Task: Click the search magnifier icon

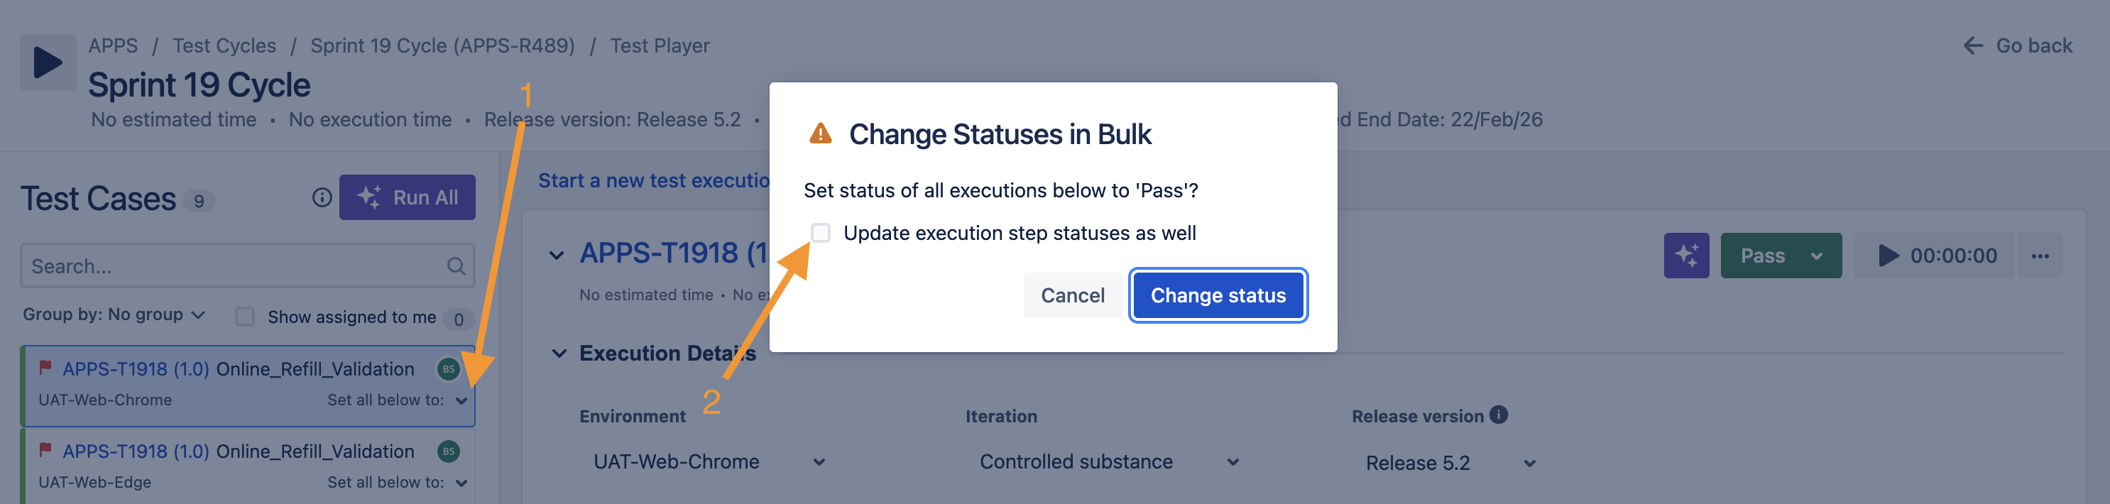Action: pyautogui.click(x=457, y=265)
